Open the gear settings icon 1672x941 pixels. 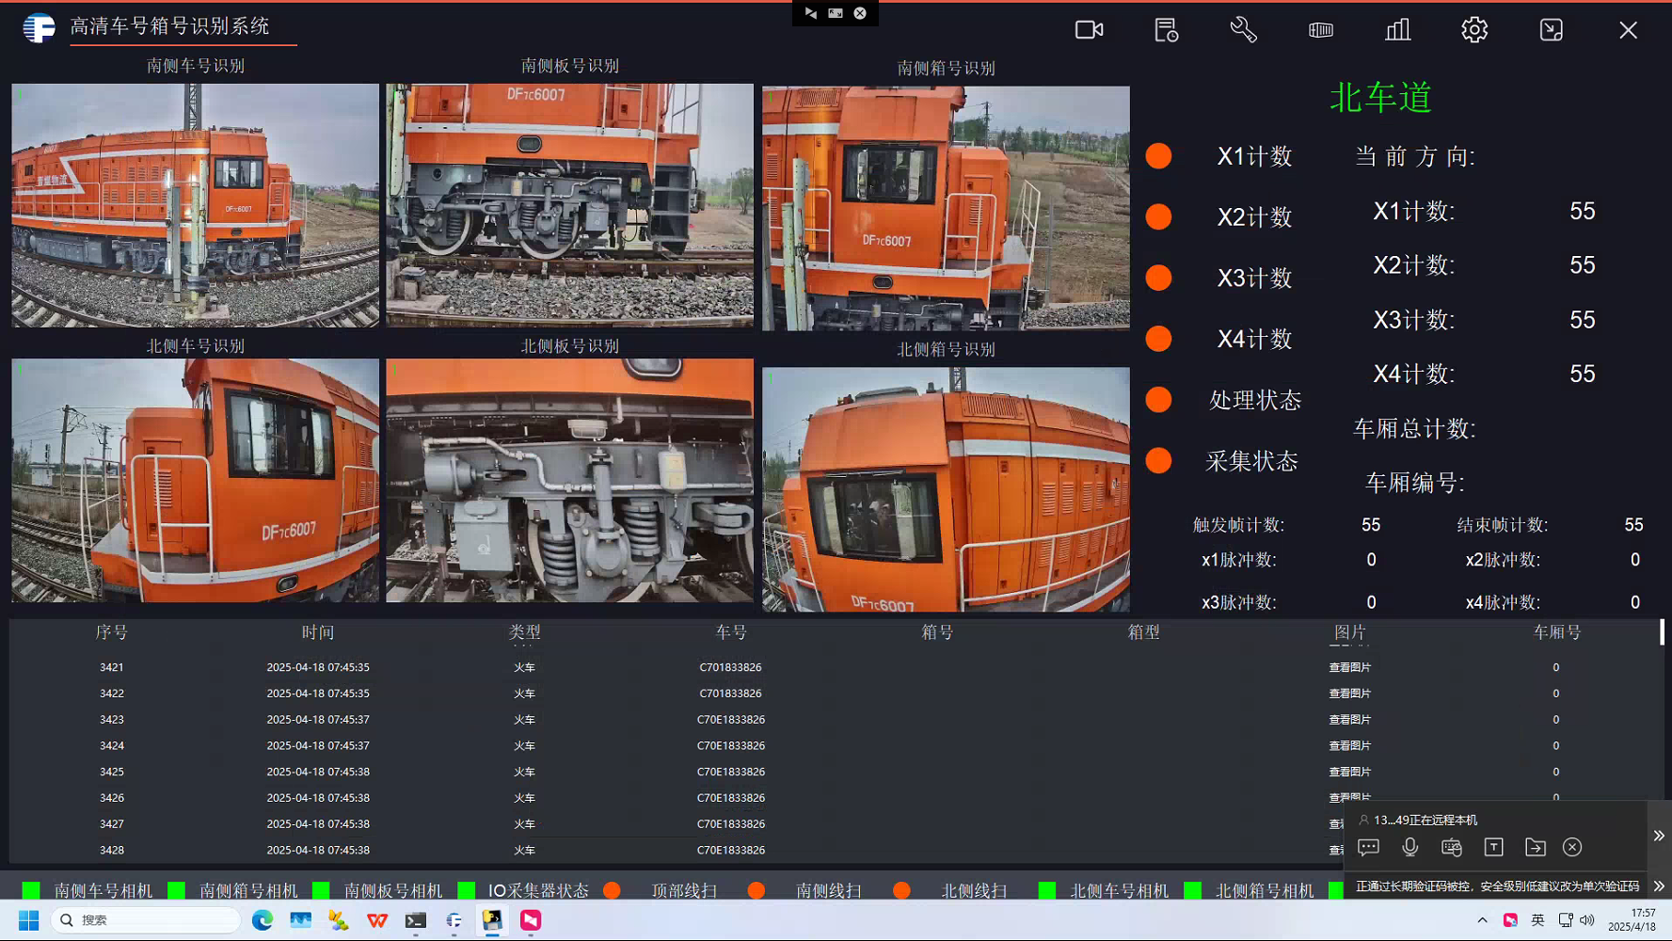tap(1474, 30)
